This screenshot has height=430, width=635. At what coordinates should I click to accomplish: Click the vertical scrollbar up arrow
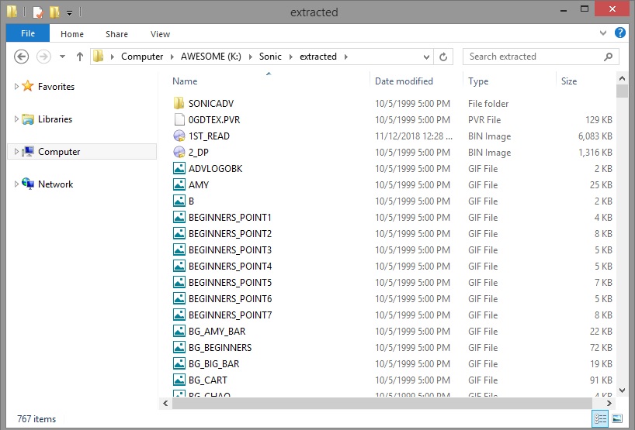pyautogui.click(x=622, y=77)
